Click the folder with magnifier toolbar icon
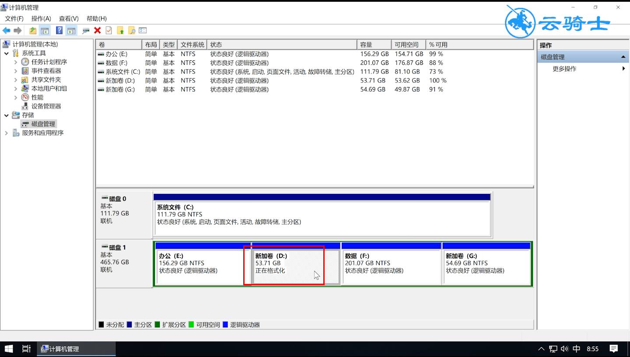630x357 pixels. tap(131, 30)
